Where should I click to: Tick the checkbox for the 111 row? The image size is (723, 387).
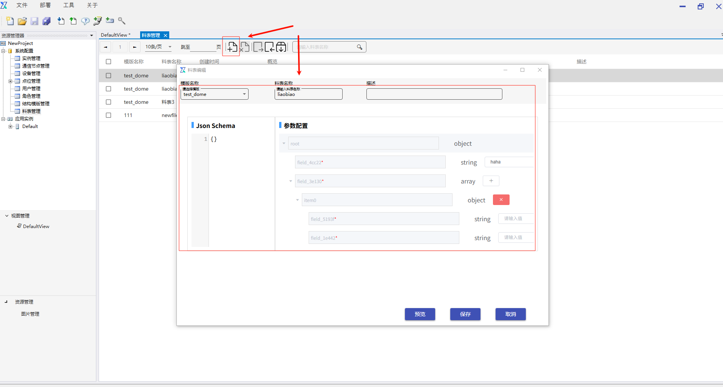[x=108, y=115]
